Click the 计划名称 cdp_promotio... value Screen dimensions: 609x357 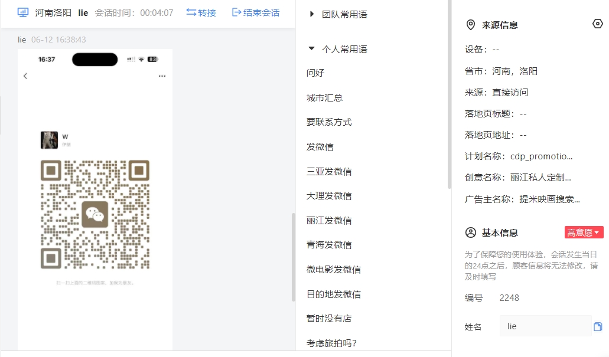[x=542, y=156]
